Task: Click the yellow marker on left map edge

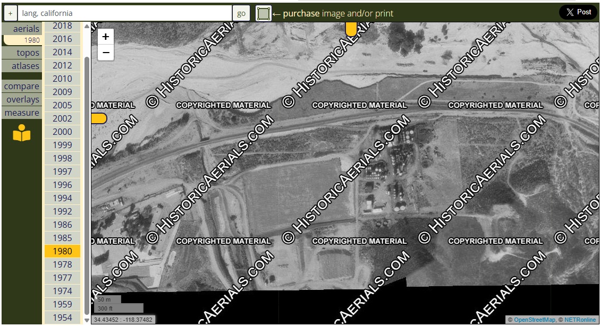Action: (x=98, y=118)
